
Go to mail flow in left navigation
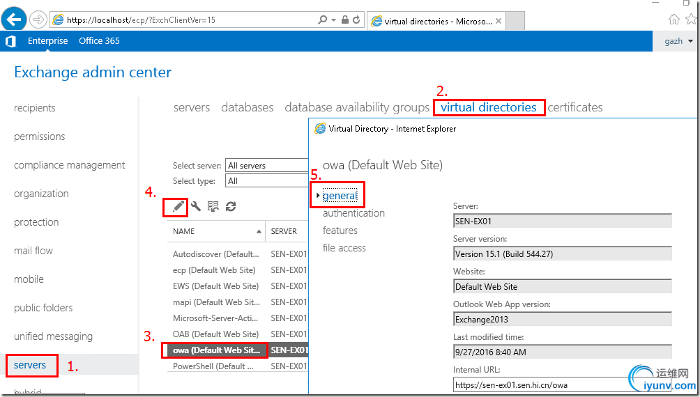(33, 251)
